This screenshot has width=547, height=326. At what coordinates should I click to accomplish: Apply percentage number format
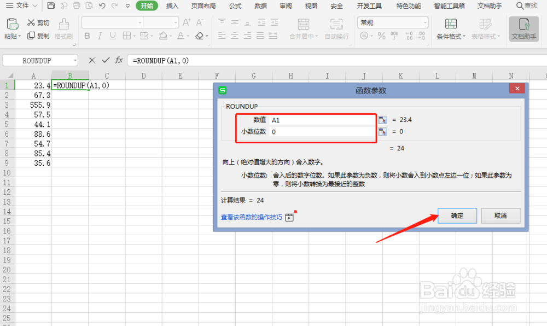point(381,34)
